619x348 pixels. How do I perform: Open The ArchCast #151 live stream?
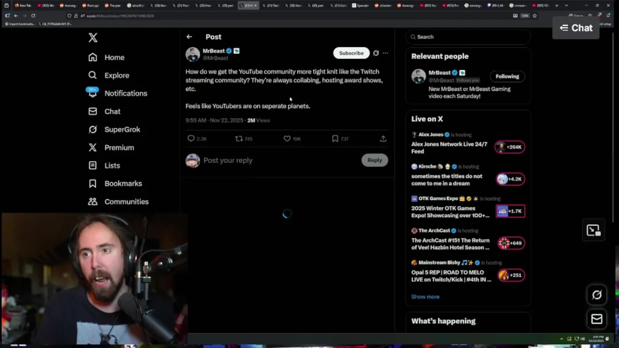click(x=450, y=244)
